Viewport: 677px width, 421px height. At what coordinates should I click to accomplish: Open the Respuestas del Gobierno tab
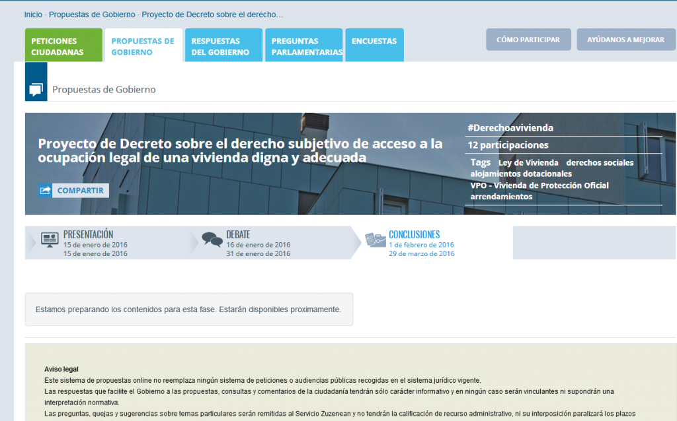(223, 45)
